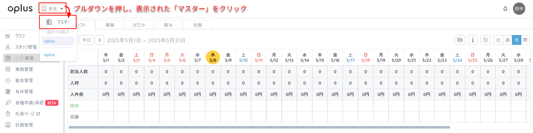Click the BETA badge

point(52,103)
